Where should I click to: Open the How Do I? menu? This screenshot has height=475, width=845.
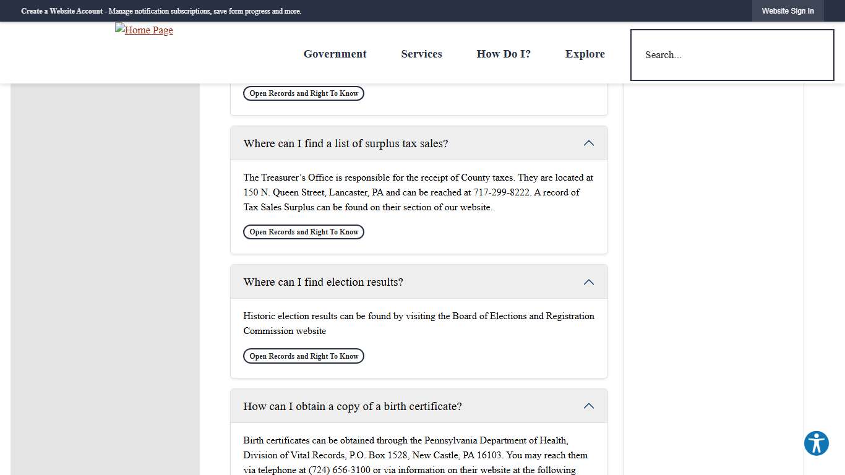tap(503, 54)
